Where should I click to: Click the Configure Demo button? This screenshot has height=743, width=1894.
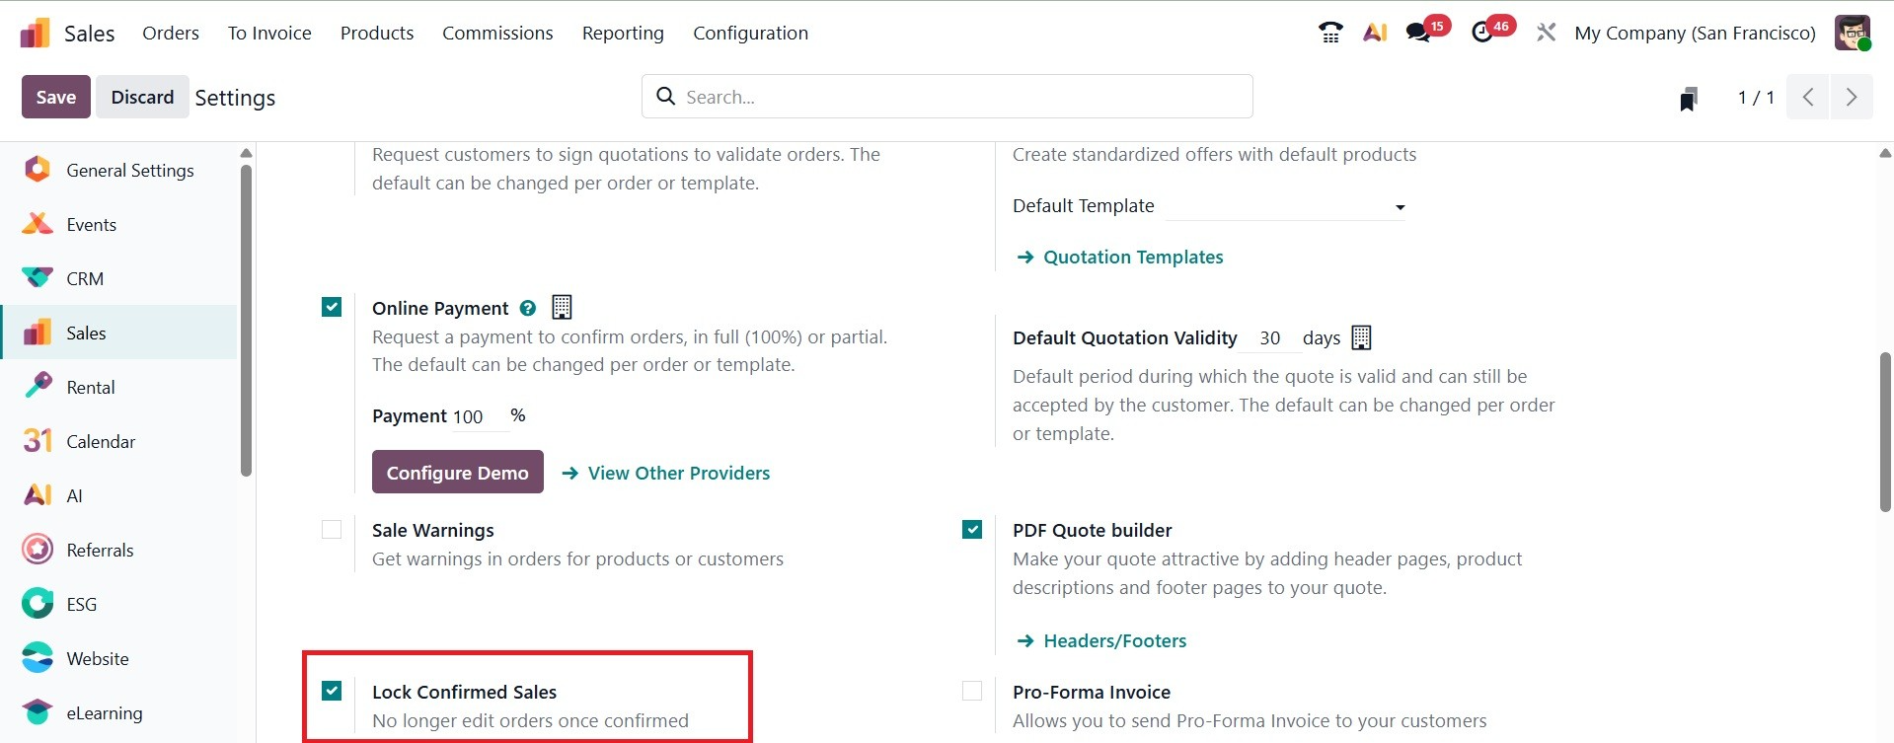[457, 473]
